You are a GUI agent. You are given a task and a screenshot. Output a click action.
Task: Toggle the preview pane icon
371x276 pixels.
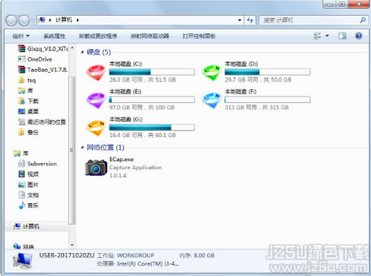coord(342,36)
